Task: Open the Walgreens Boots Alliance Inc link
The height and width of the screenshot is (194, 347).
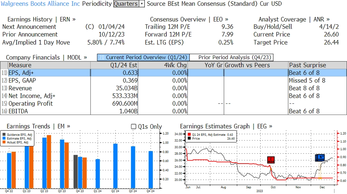Action: [x=40, y=4]
